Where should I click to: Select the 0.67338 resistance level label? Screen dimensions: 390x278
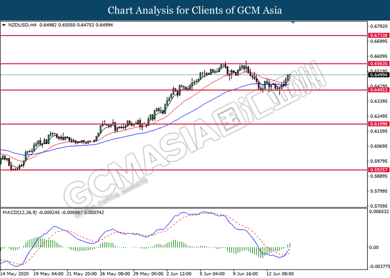click(378, 36)
